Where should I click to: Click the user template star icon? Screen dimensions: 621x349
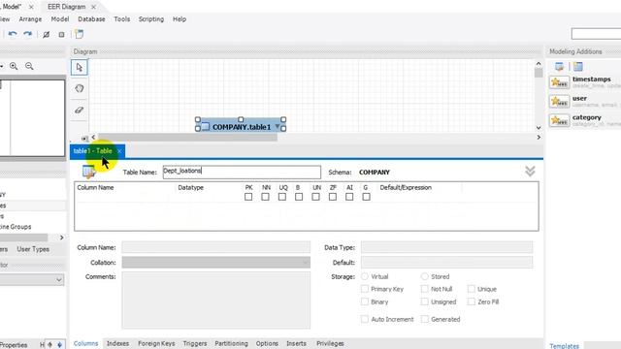coord(559,101)
